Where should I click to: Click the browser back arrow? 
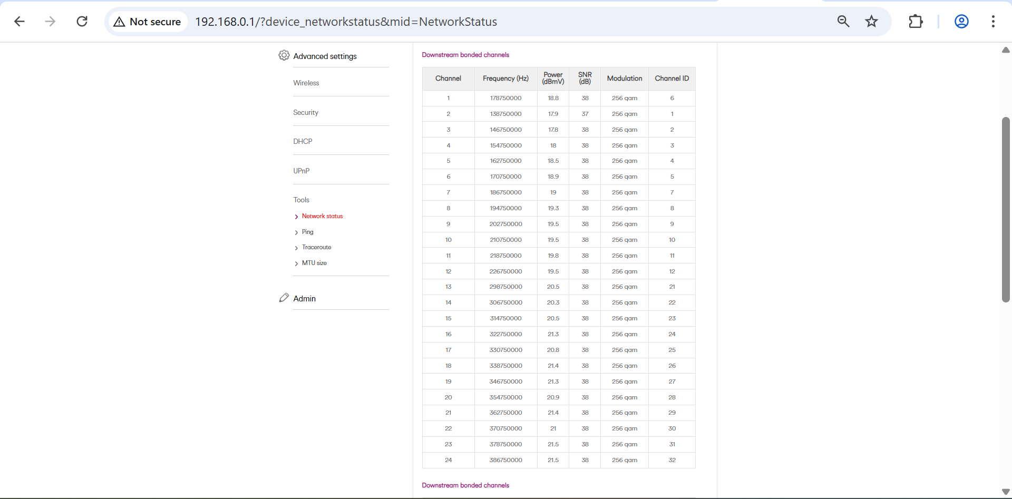point(20,22)
